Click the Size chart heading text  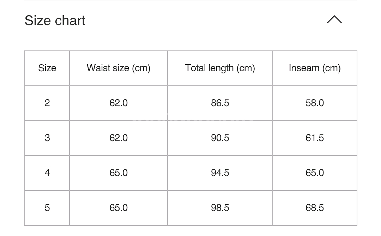[x=55, y=20]
